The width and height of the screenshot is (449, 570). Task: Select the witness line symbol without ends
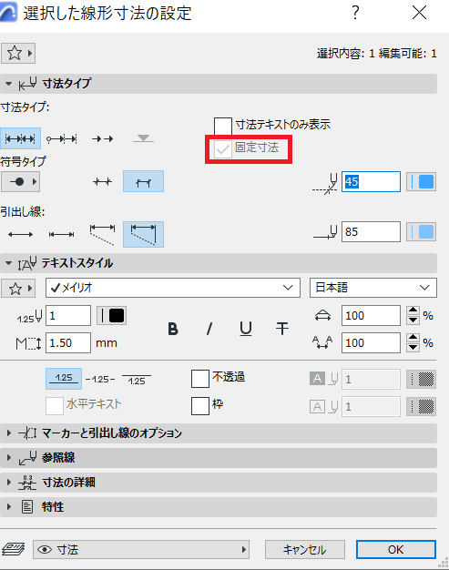click(x=102, y=181)
